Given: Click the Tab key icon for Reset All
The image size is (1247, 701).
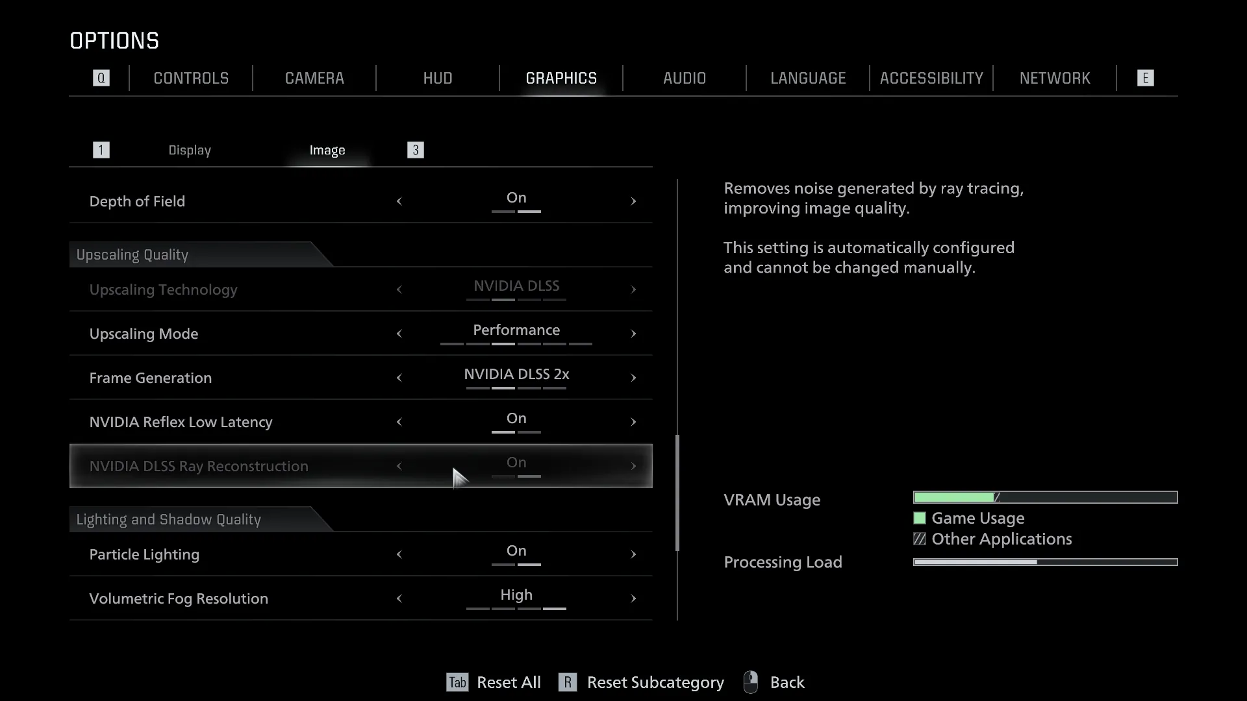Looking at the screenshot, I should [457, 682].
